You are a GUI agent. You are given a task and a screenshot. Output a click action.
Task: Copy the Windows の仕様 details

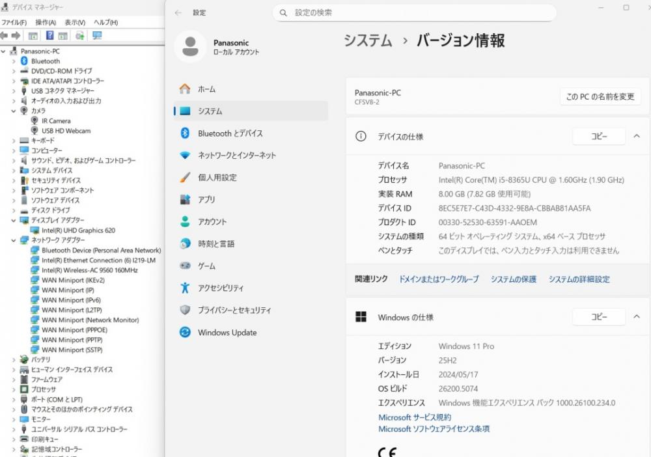(x=599, y=316)
